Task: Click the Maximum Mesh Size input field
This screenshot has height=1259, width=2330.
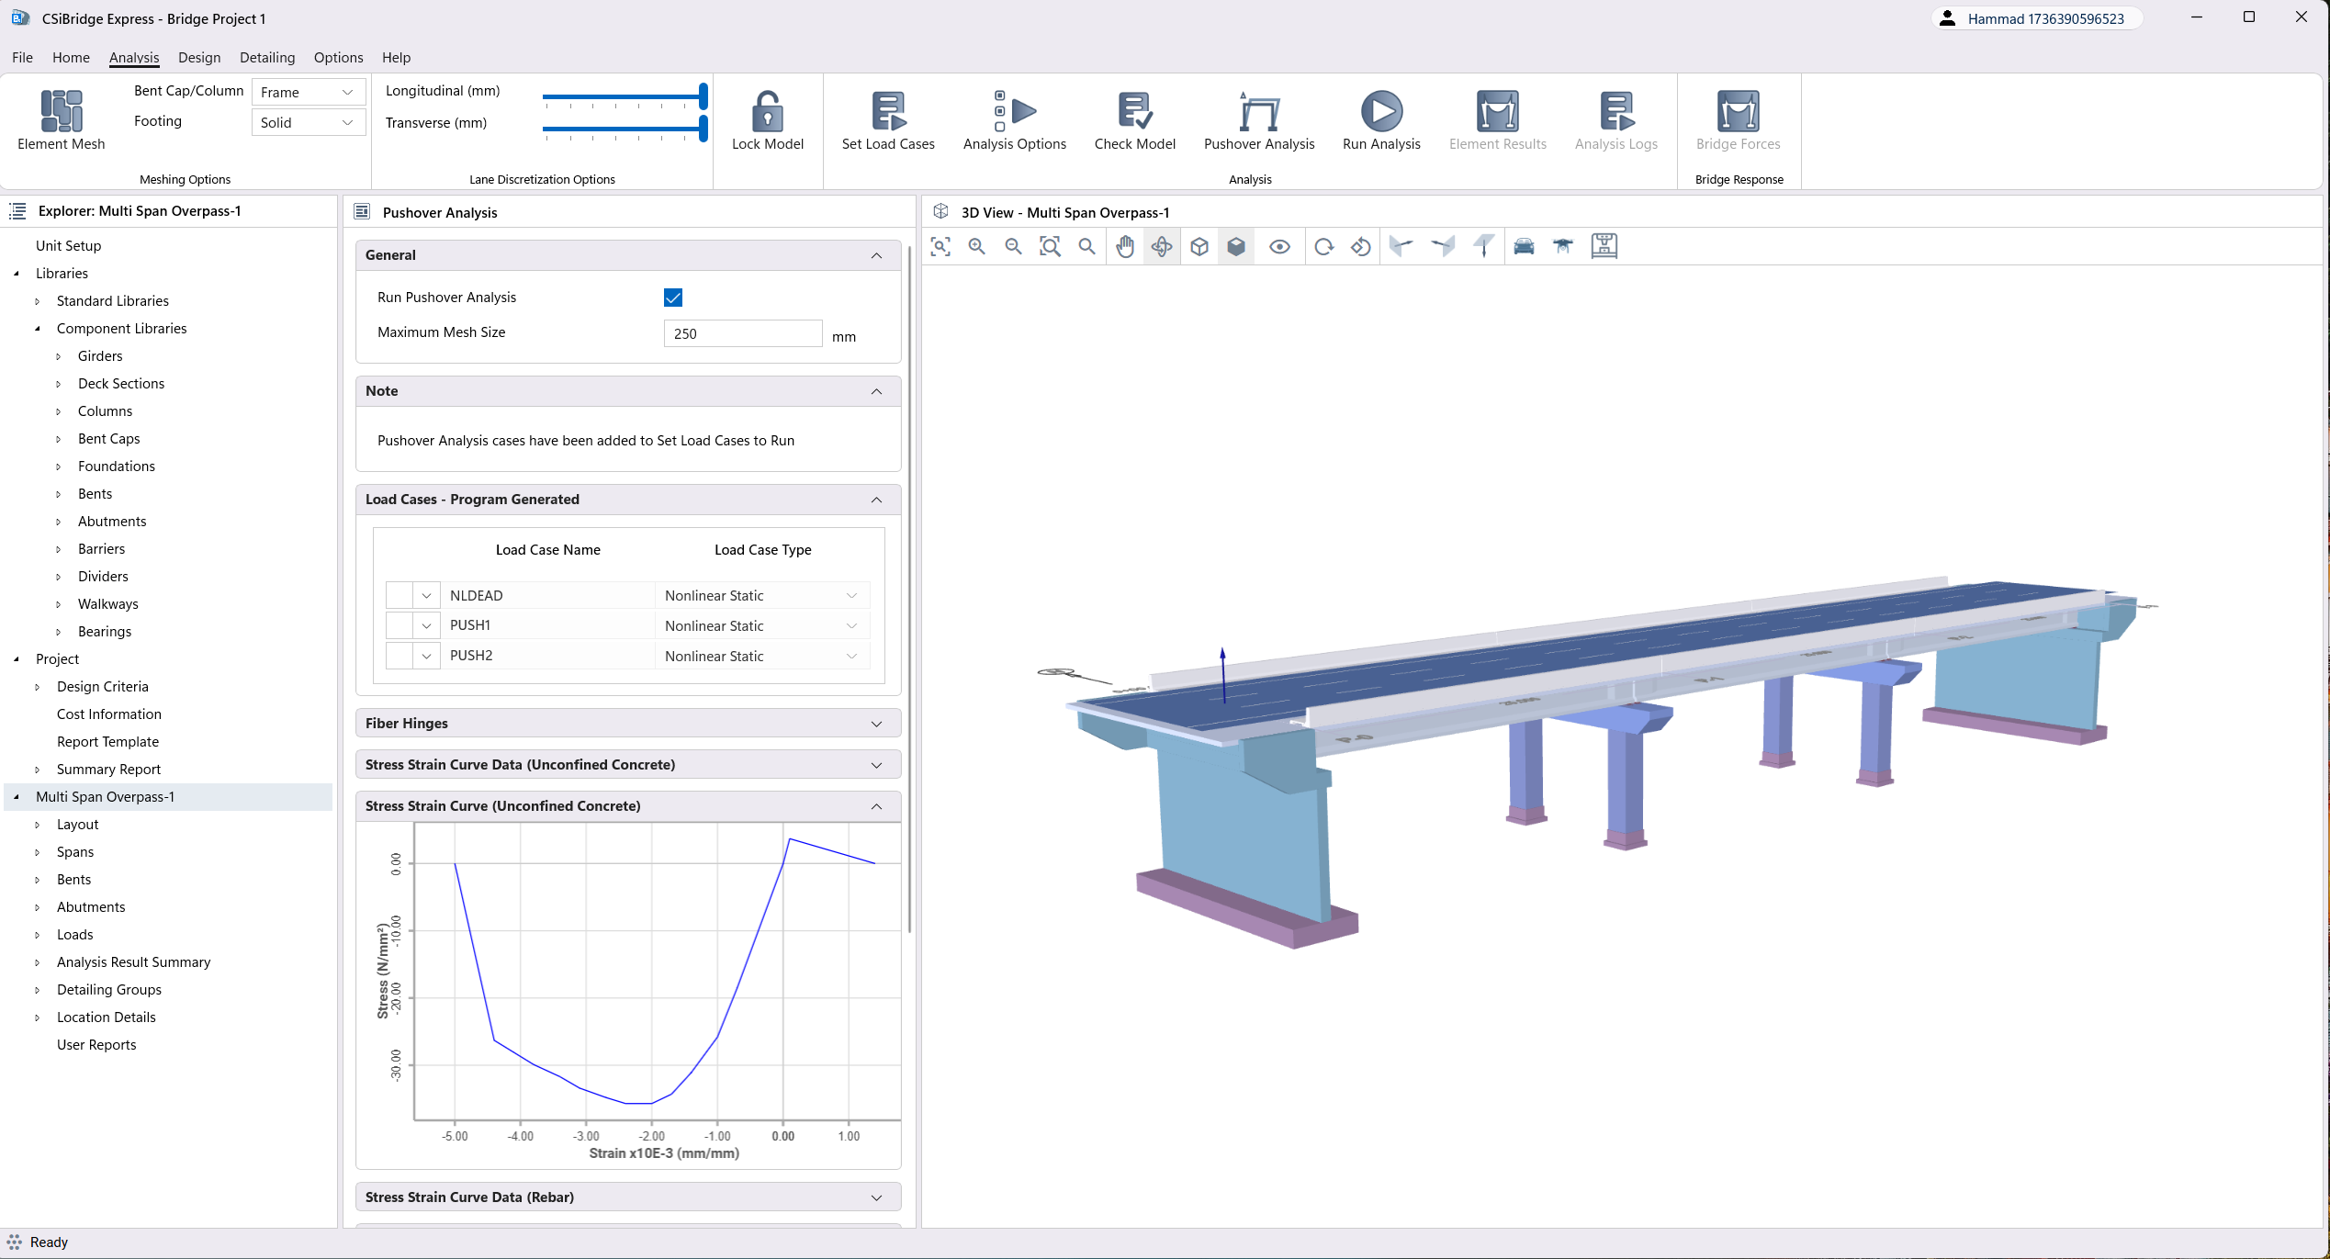Action: point(742,333)
